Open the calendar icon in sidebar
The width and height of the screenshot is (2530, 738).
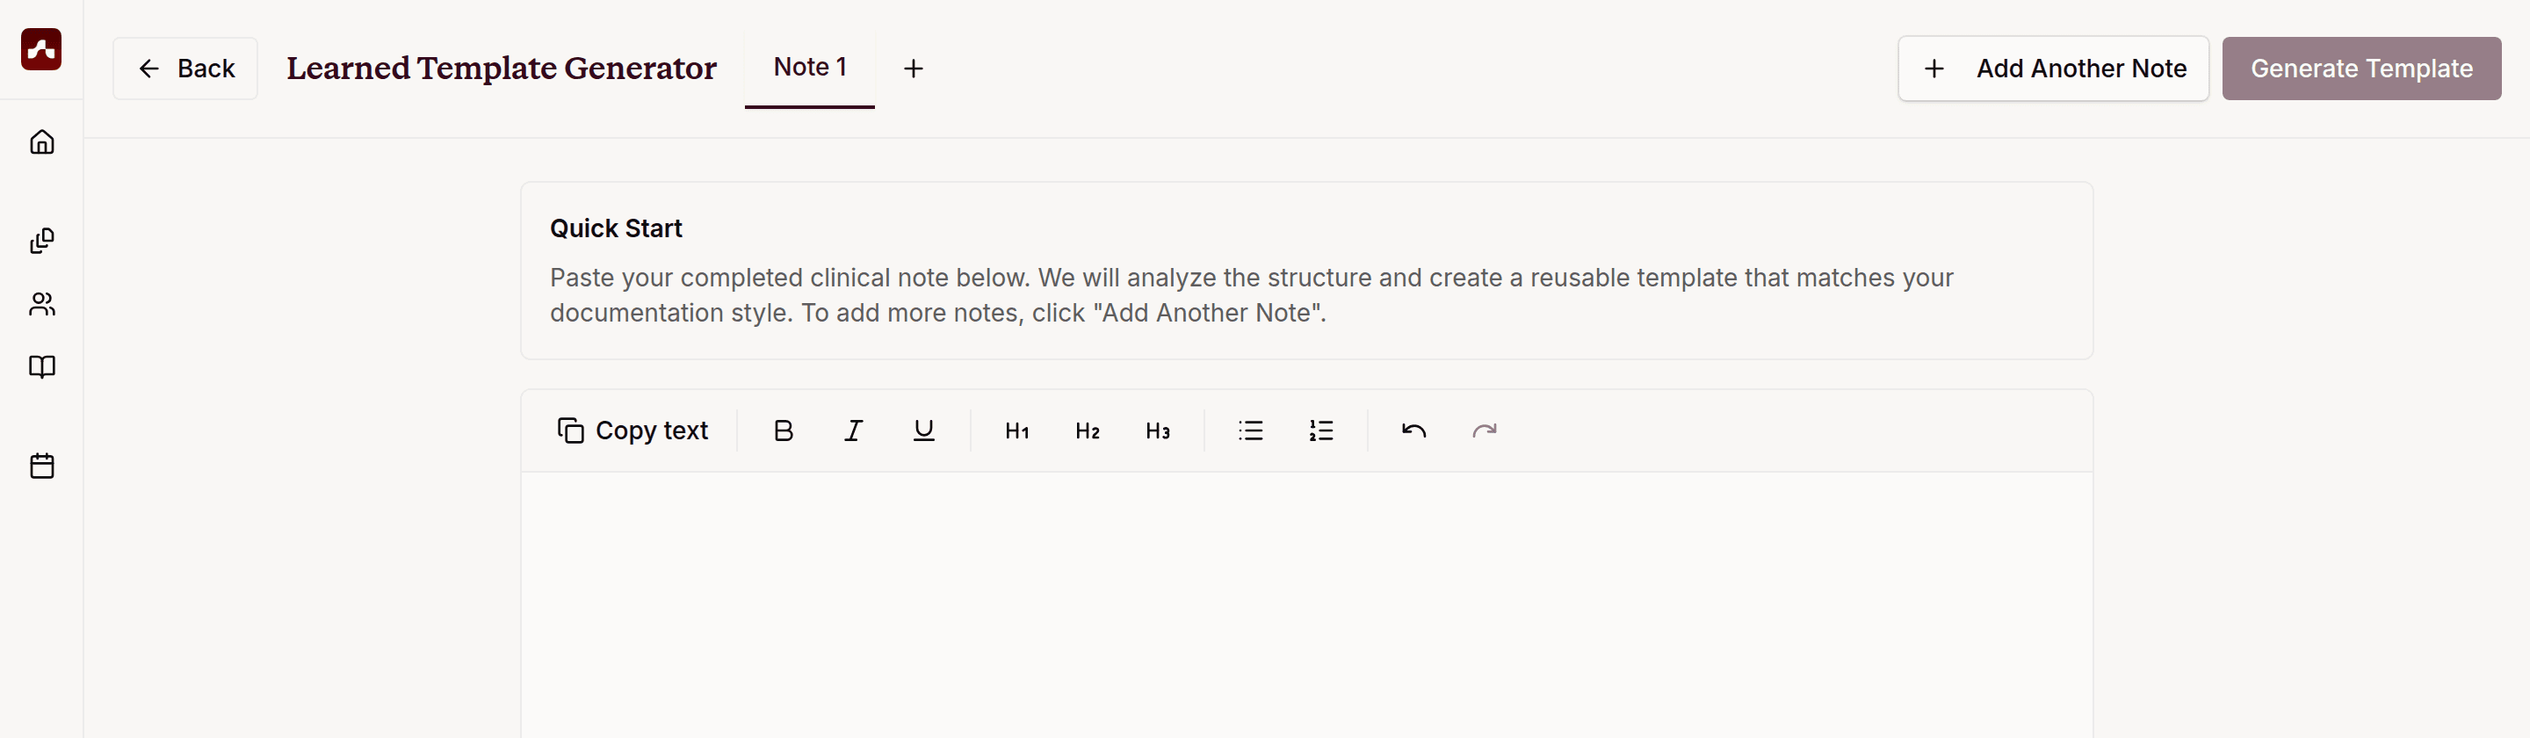(41, 466)
